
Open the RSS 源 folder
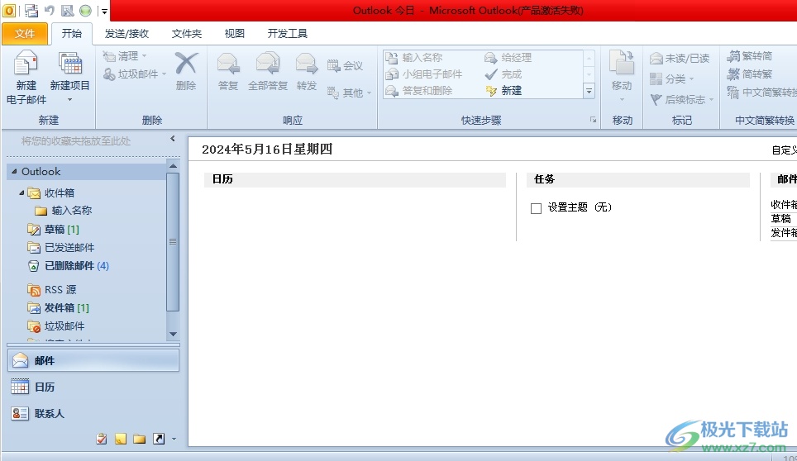pyautogui.click(x=52, y=290)
